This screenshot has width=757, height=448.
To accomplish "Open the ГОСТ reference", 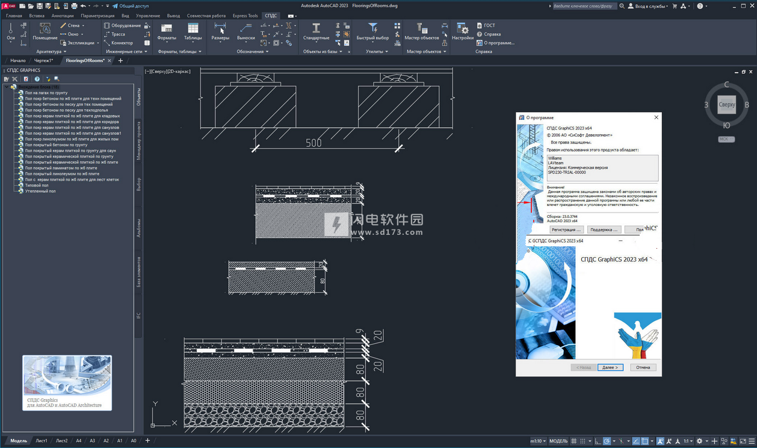I will (486, 26).
